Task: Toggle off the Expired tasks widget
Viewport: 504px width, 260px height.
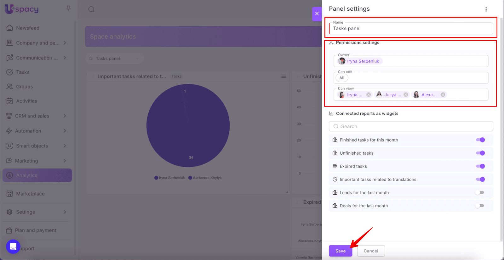Action: [x=480, y=166]
